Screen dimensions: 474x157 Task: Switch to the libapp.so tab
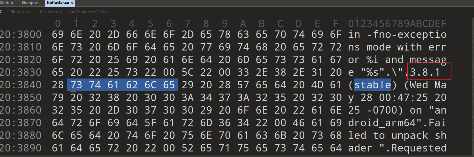[x=31, y=3]
